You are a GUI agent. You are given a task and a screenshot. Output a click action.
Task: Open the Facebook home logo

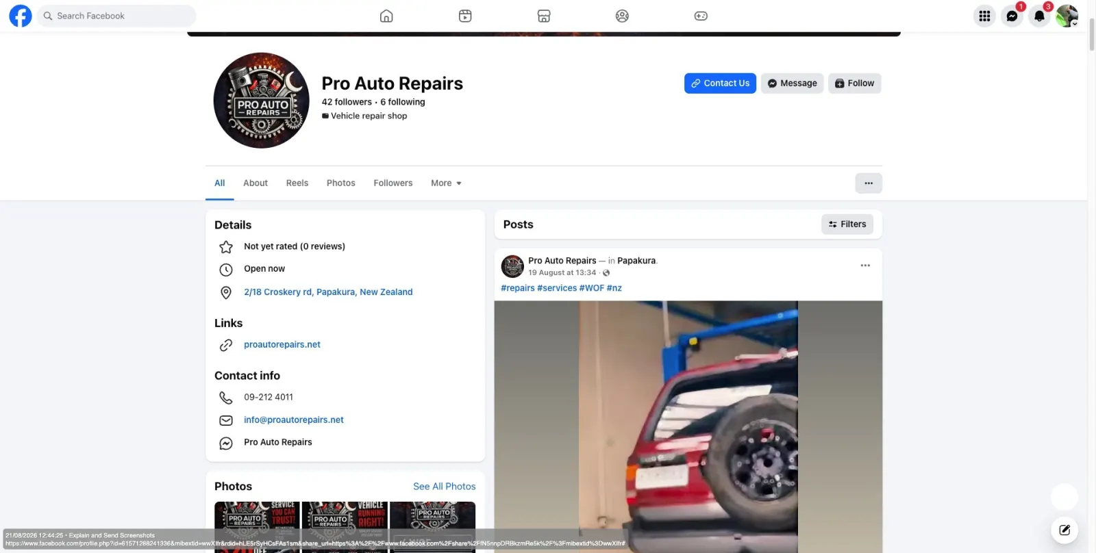pyautogui.click(x=21, y=16)
